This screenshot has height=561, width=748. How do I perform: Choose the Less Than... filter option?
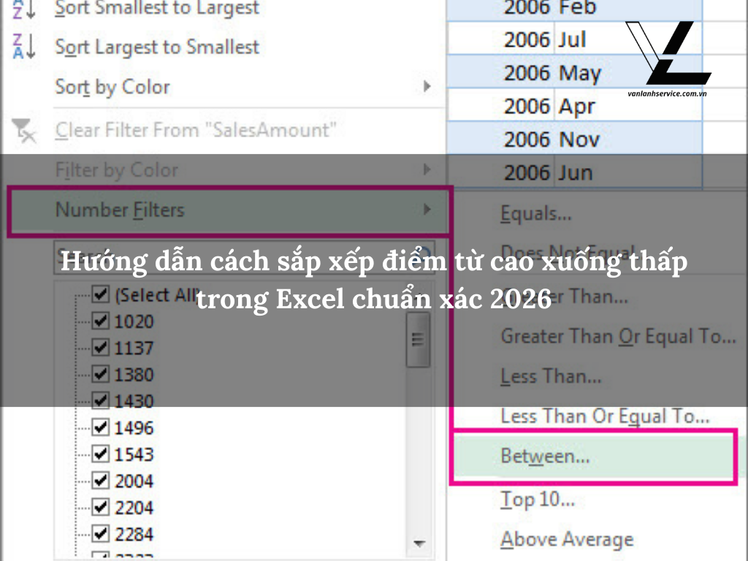[551, 377]
